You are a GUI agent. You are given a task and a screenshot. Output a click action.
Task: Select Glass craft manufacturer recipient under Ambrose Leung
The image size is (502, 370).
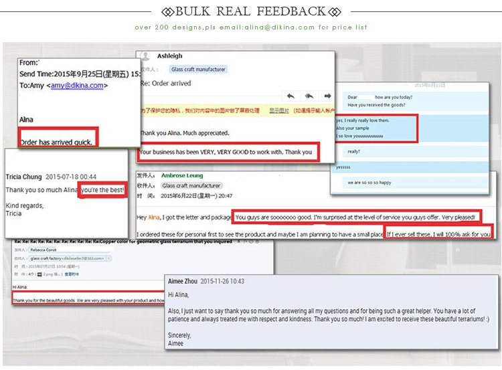[x=191, y=185]
